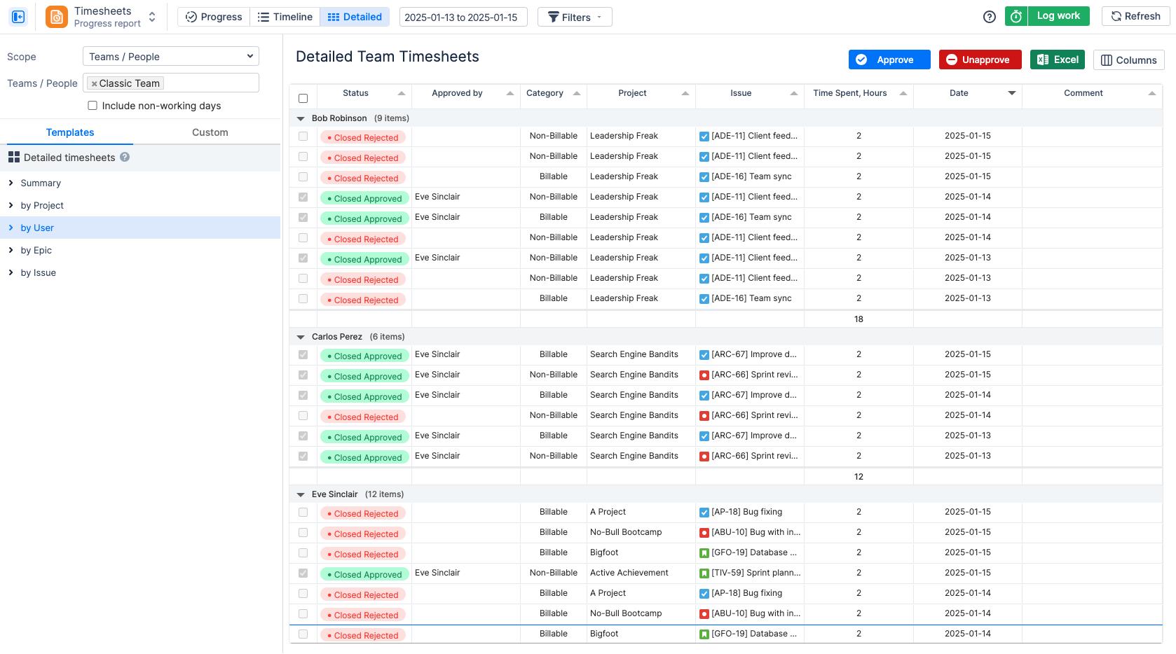Collapse the Bob Robinson group
The image size is (1176, 654).
click(301, 118)
